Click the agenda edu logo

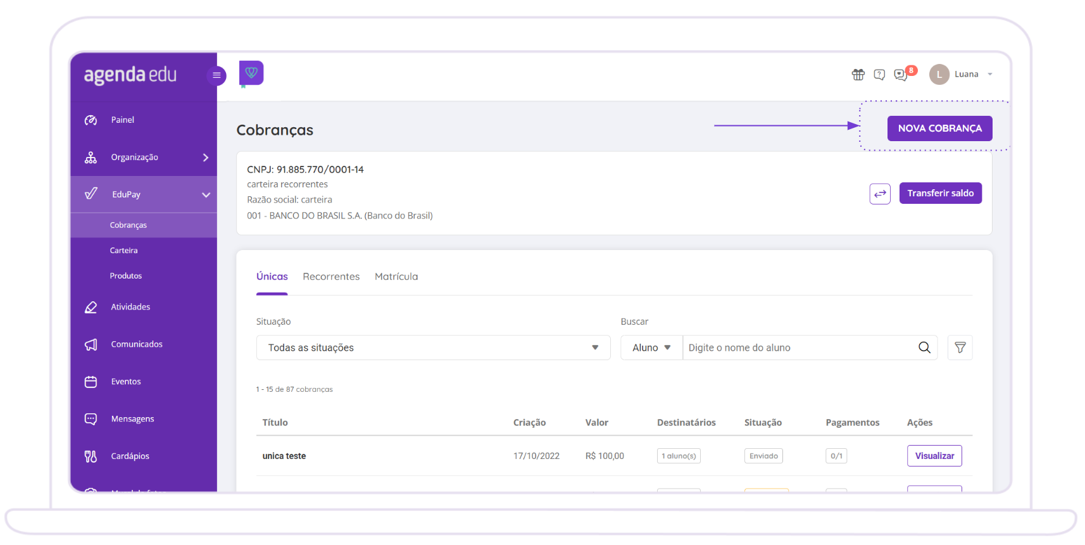click(x=130, y=75)
